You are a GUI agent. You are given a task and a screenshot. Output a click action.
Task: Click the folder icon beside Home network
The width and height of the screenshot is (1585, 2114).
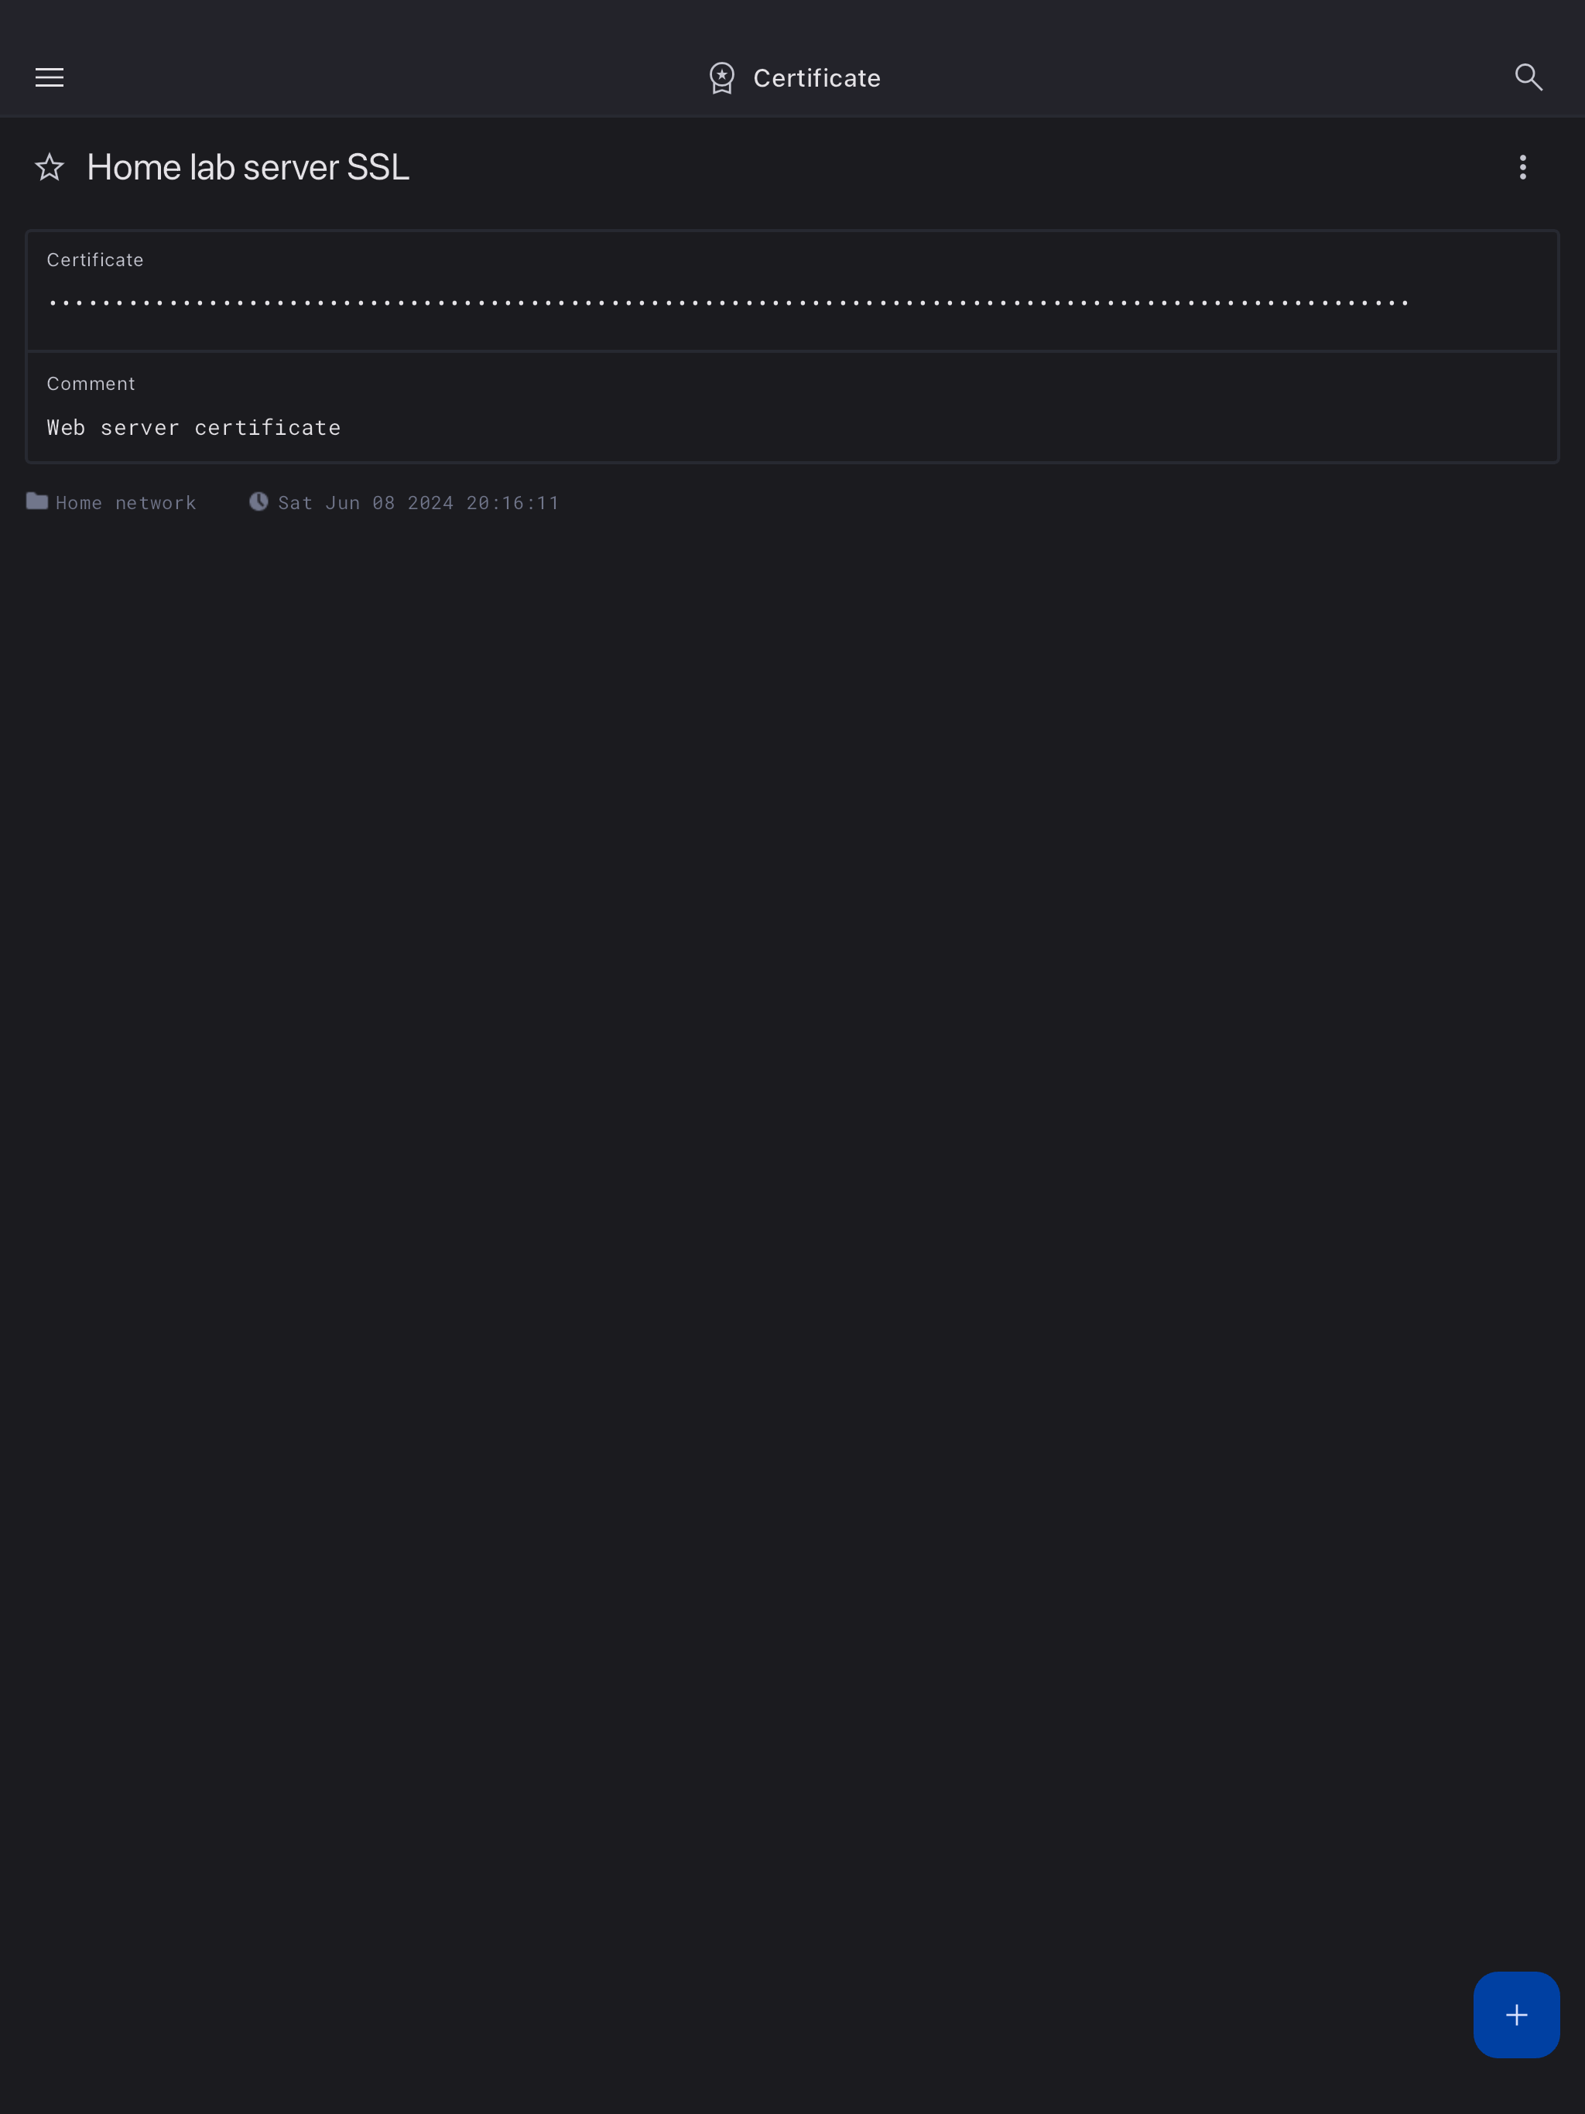coord(37,501)
